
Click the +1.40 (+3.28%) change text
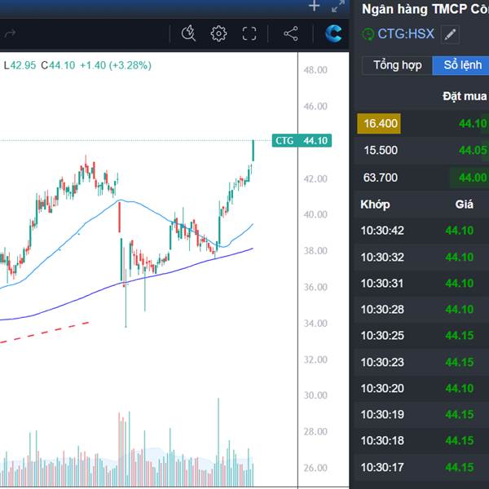click(116, 65)
